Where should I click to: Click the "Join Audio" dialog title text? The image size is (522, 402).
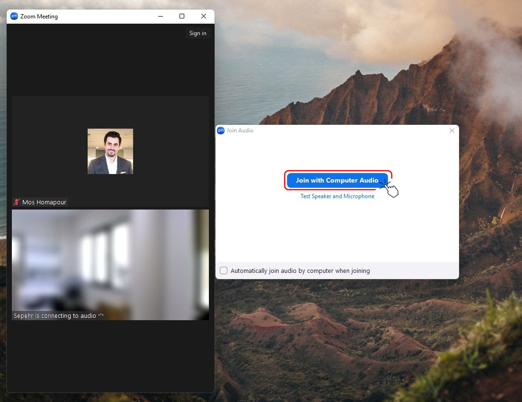point(240,131)
